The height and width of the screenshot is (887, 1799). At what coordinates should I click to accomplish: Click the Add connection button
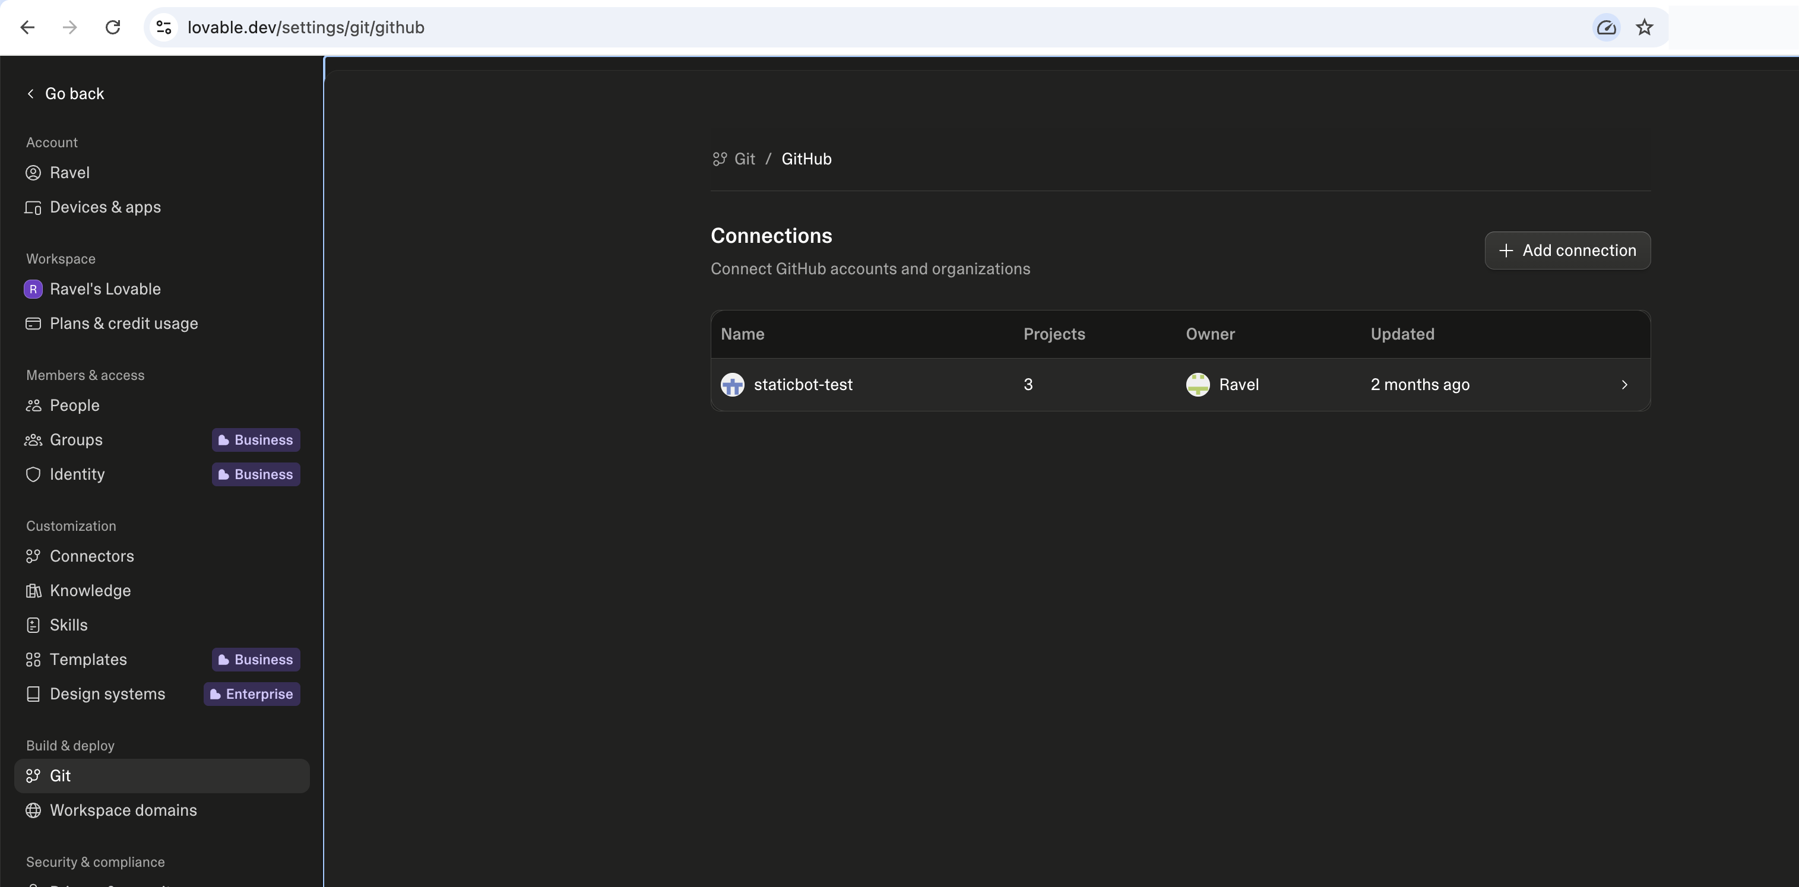click(1567, 250)
